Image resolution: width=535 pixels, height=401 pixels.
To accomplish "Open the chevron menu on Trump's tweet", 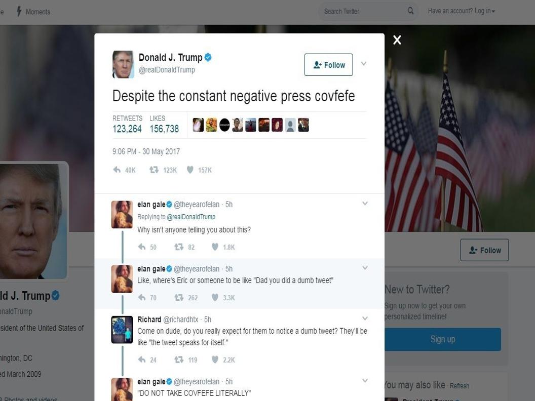I will 364,63.
